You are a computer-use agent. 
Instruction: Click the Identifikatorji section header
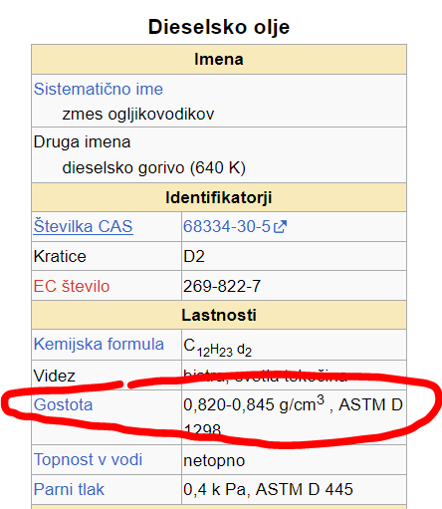(x=219, y=197)
